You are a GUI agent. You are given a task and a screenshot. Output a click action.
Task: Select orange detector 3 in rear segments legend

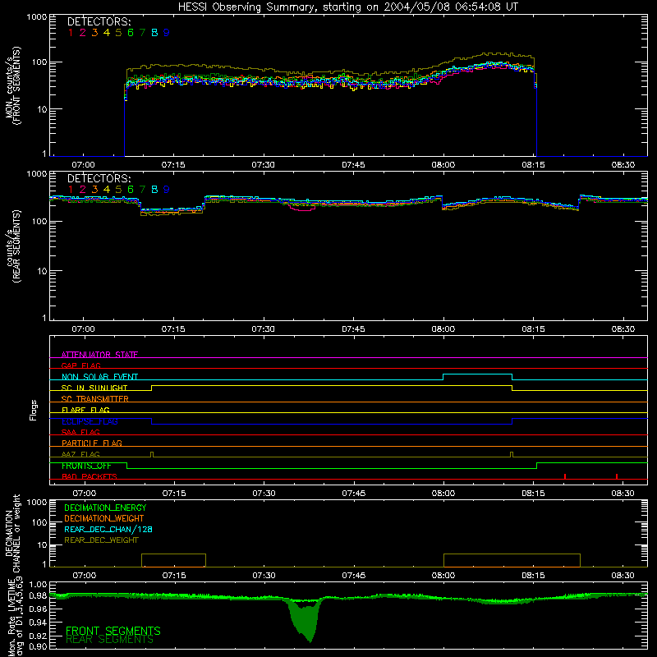point(94,190)
